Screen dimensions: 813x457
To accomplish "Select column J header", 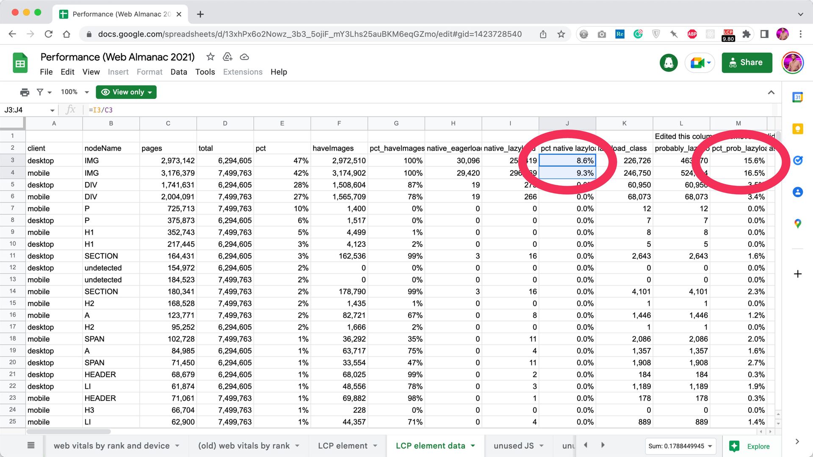I will [567, 123].
